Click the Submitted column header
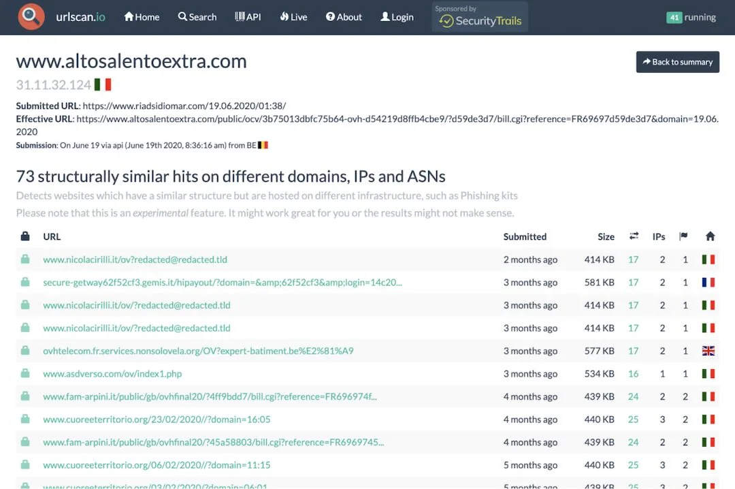 [525, 236]
